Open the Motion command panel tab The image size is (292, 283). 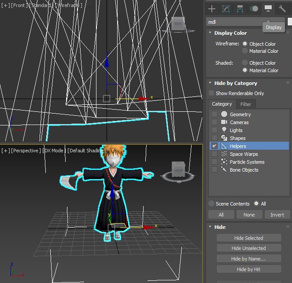pos(254,8)
